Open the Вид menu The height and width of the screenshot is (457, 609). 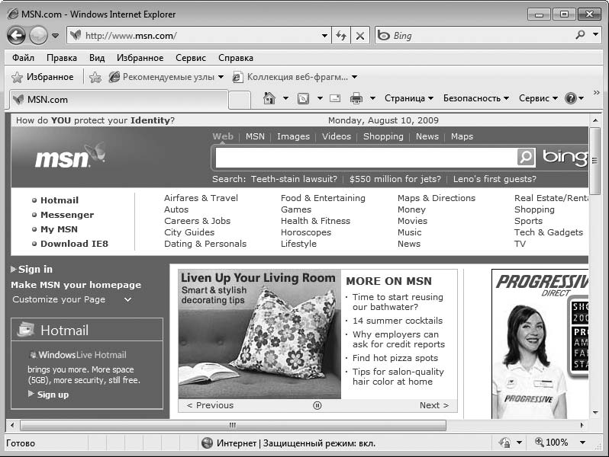click(97, 58)
